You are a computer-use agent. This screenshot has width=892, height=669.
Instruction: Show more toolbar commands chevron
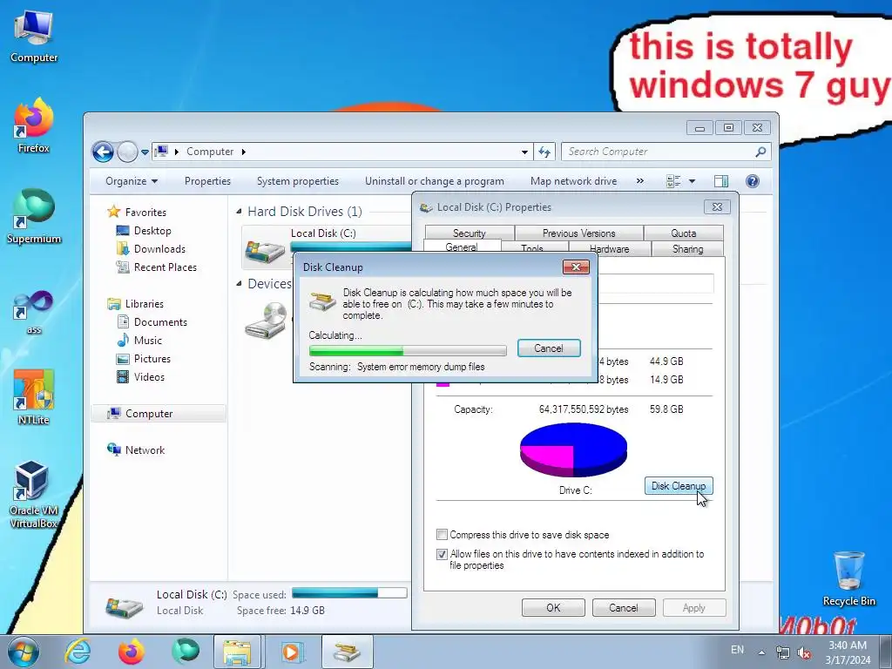point(640,181)
